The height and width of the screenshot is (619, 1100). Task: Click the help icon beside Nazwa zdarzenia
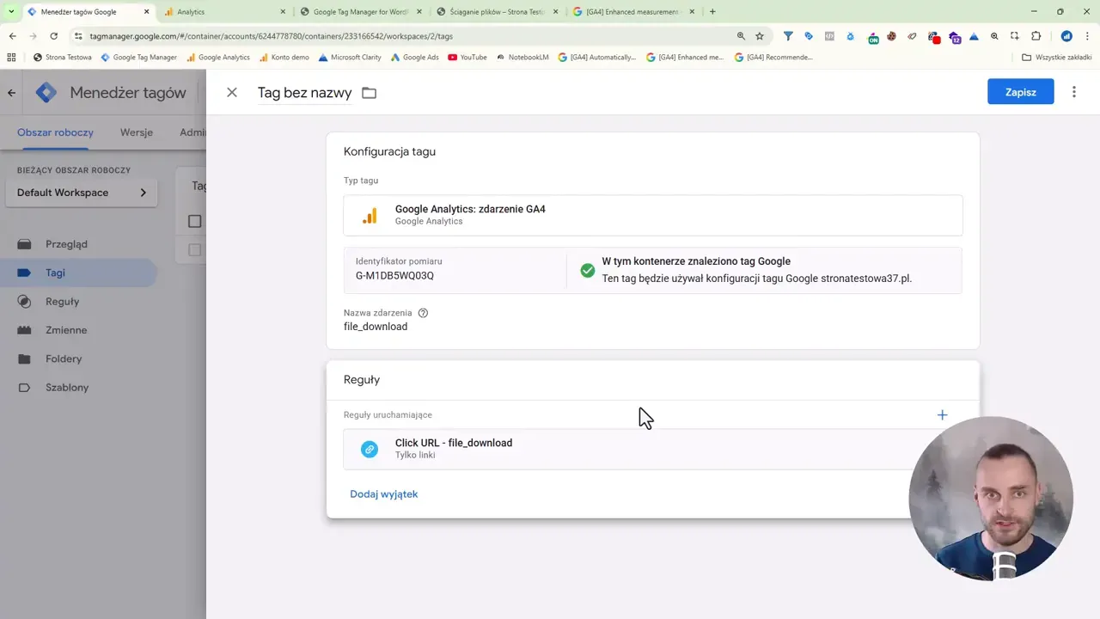click(x=423, y=313)
